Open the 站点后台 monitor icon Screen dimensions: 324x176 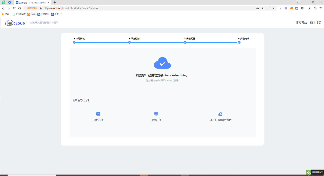tap(156, 114)
